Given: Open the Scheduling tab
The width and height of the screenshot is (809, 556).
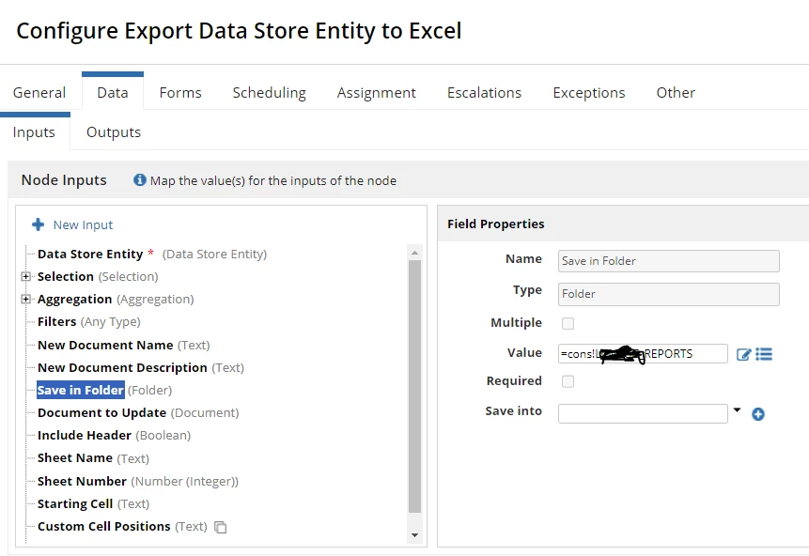Looking at the screenshot, I should [x=270, y=93].
